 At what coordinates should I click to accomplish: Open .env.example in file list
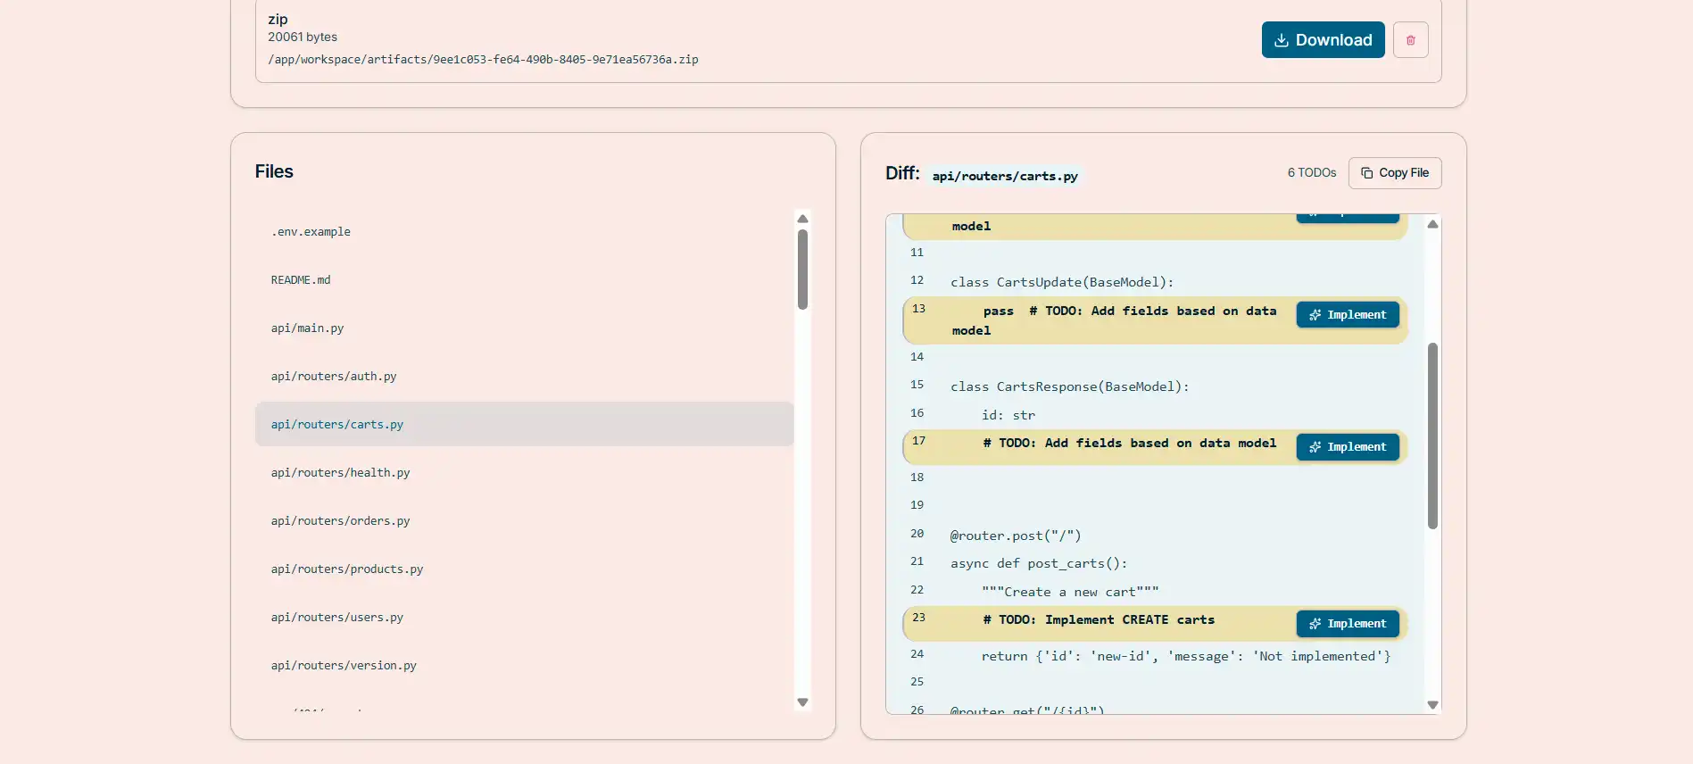(525, 232)
